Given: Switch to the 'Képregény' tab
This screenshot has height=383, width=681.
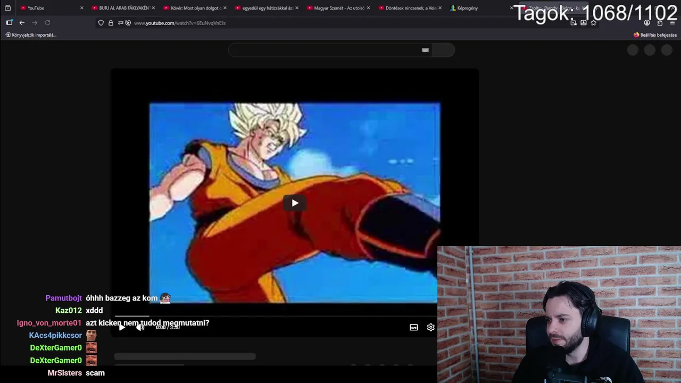Looking at the screenshot, I should pyautogui.click(x=481, y=8).
